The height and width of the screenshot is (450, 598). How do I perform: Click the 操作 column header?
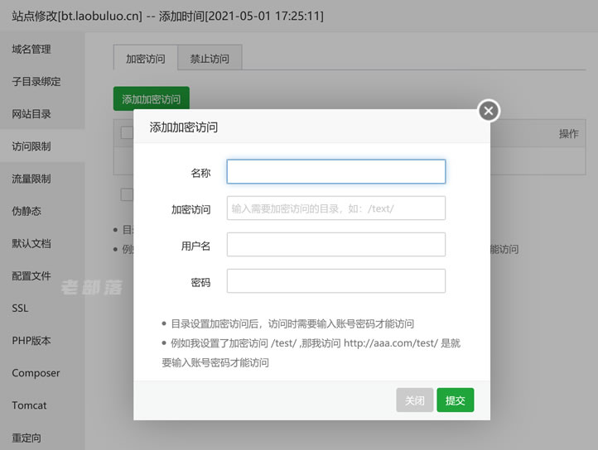click(x=569, y=134)
